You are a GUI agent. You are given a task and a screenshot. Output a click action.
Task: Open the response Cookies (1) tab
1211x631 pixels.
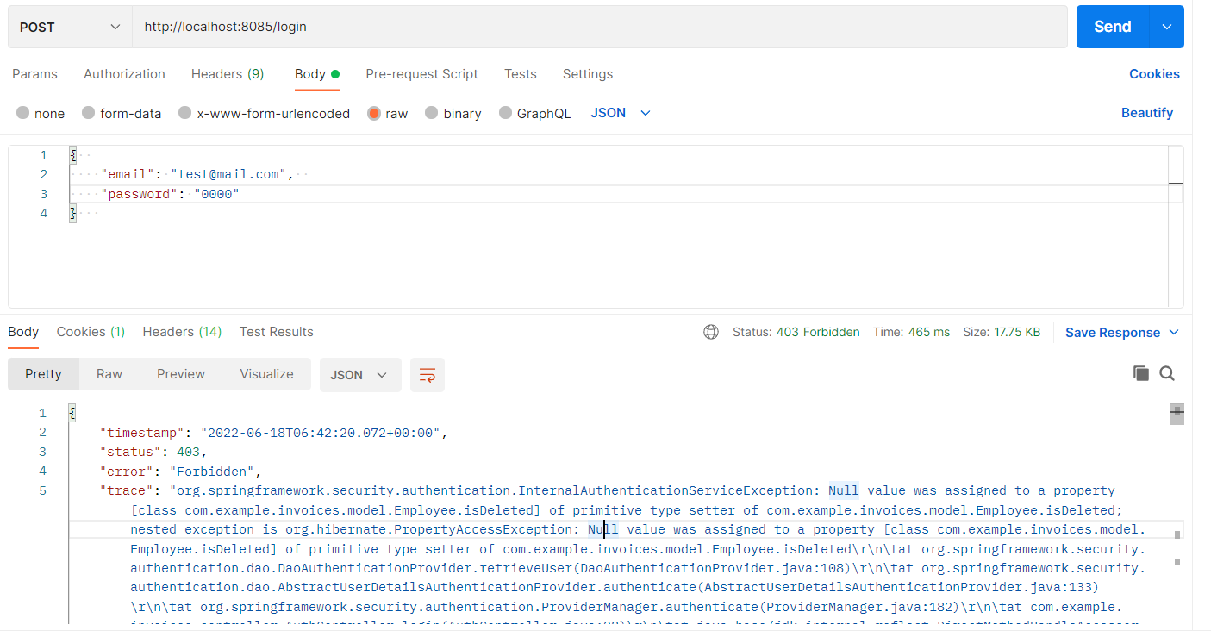pyautogui.click(x=91, y=332)
